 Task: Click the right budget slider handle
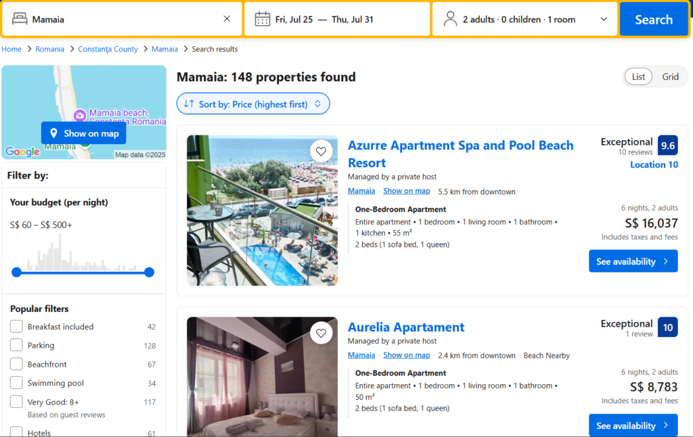click(x=149, y=272)
